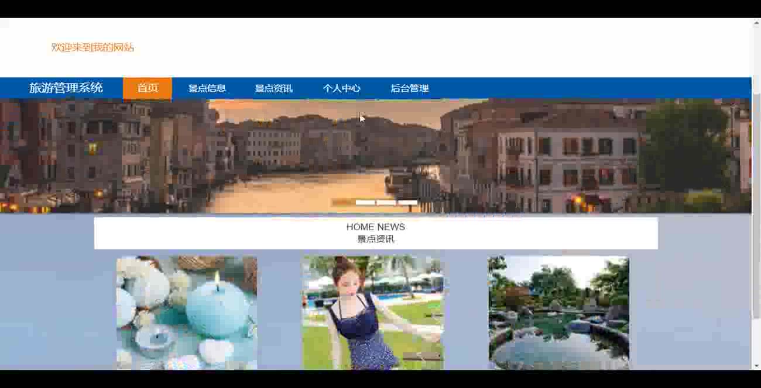
Task: Click the 景点资讯 subtitle under HOME NEWS
Action: tap(376, 239)
